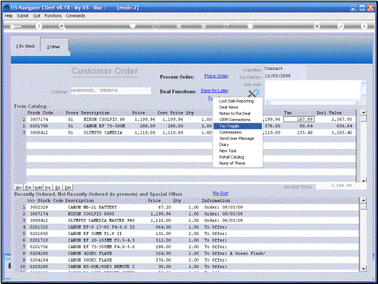This screenshot has width=378, height=284.
Task: Click the double left chevron icon
Action: pos(179,26)
